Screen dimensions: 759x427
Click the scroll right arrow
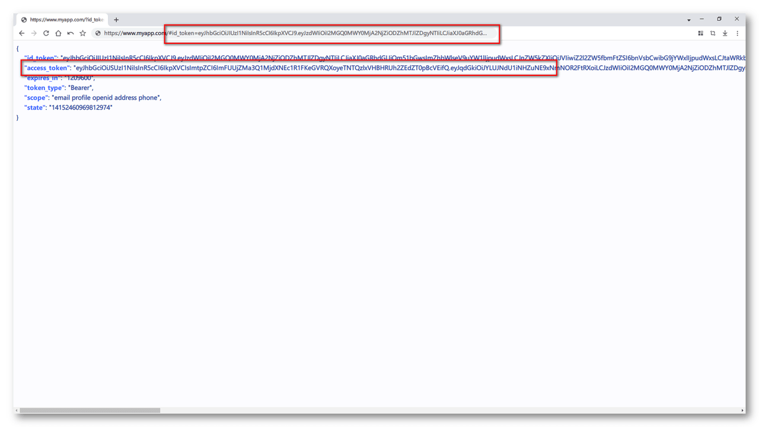(742, 410)
